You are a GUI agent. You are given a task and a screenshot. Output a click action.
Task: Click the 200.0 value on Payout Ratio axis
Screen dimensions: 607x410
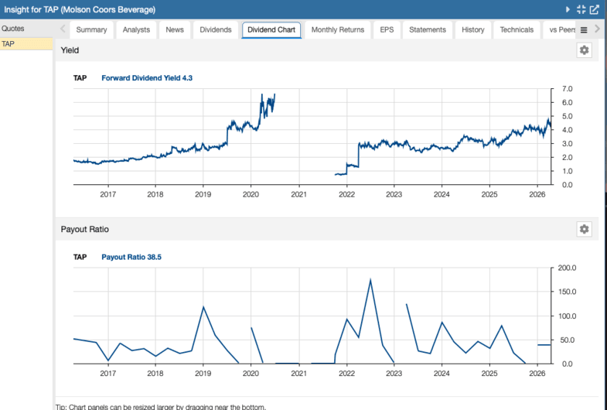(x=567, y=268)
